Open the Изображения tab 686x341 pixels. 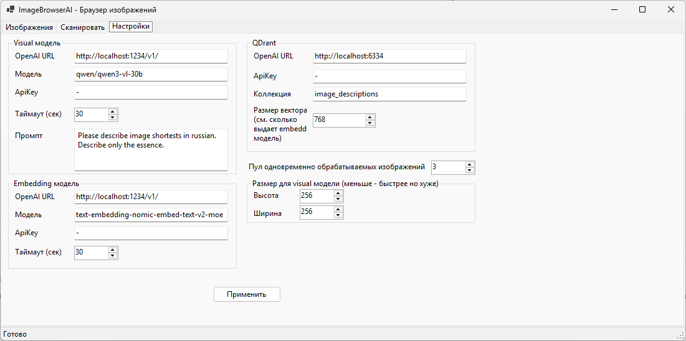[29, 27]
